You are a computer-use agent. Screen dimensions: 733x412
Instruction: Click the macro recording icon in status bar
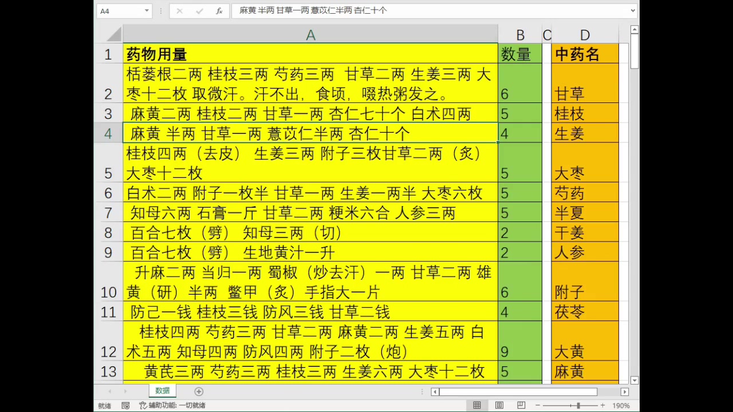[x=125, y=405]
